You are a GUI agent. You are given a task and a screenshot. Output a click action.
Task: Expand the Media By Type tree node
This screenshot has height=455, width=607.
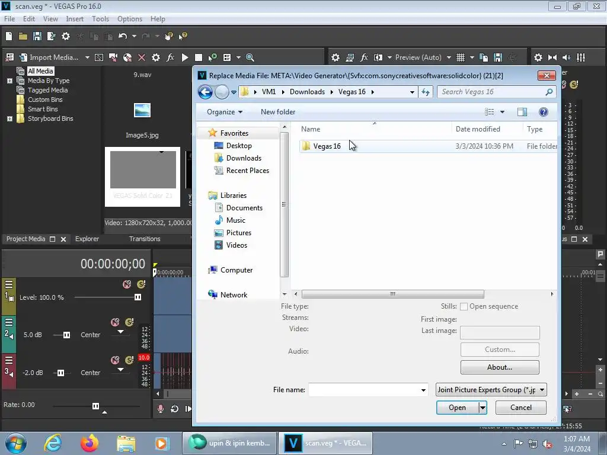point(9,81)
